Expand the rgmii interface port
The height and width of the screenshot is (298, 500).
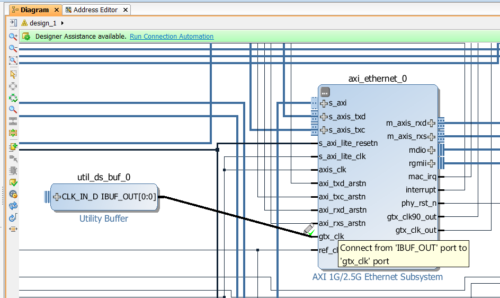click(432, 163)
